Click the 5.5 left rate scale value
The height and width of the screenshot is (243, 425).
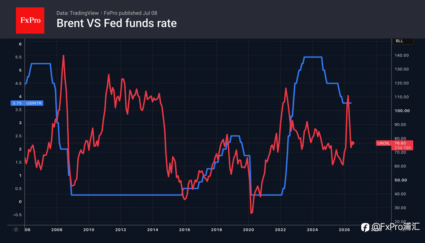[x=19, y=57]
